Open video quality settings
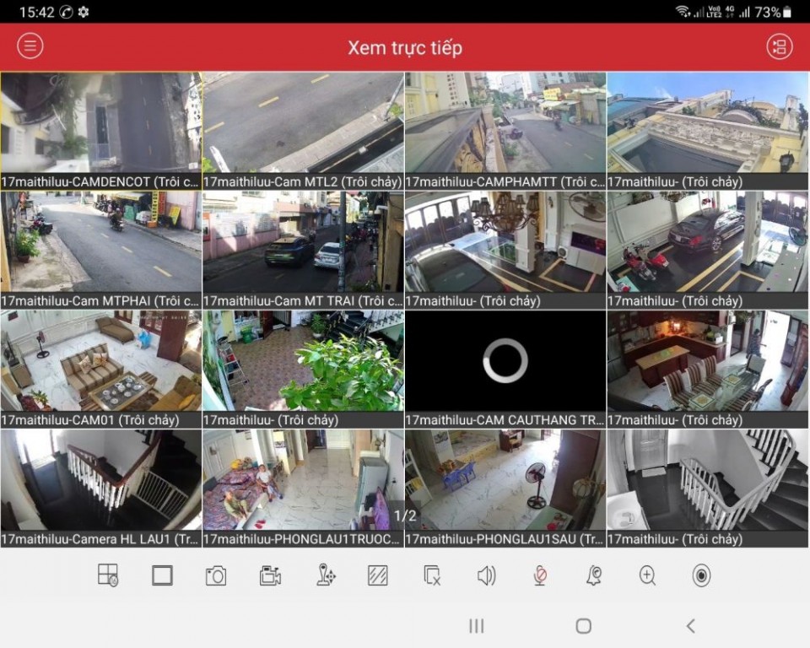This screenshot has width=810, height=648. 378,575
